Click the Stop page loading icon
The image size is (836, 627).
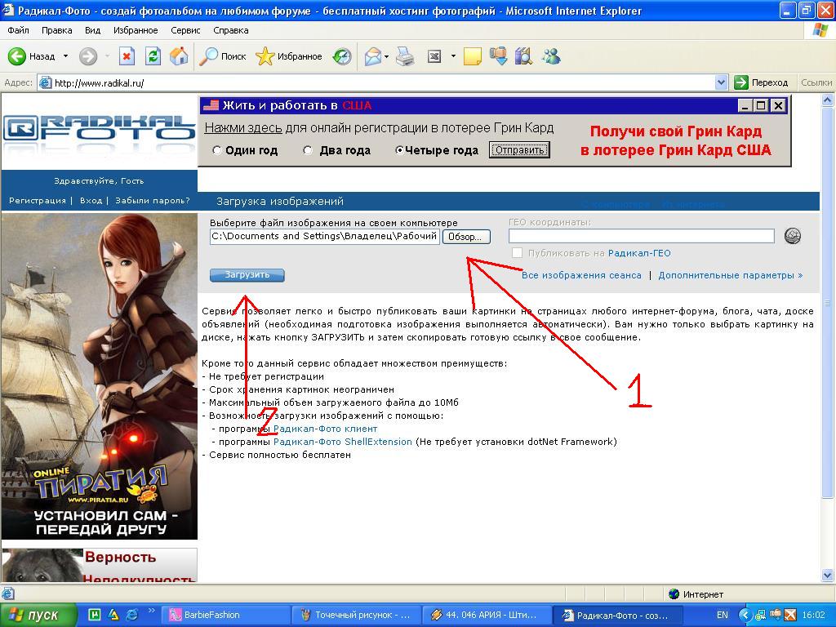(x=127, y=56)
